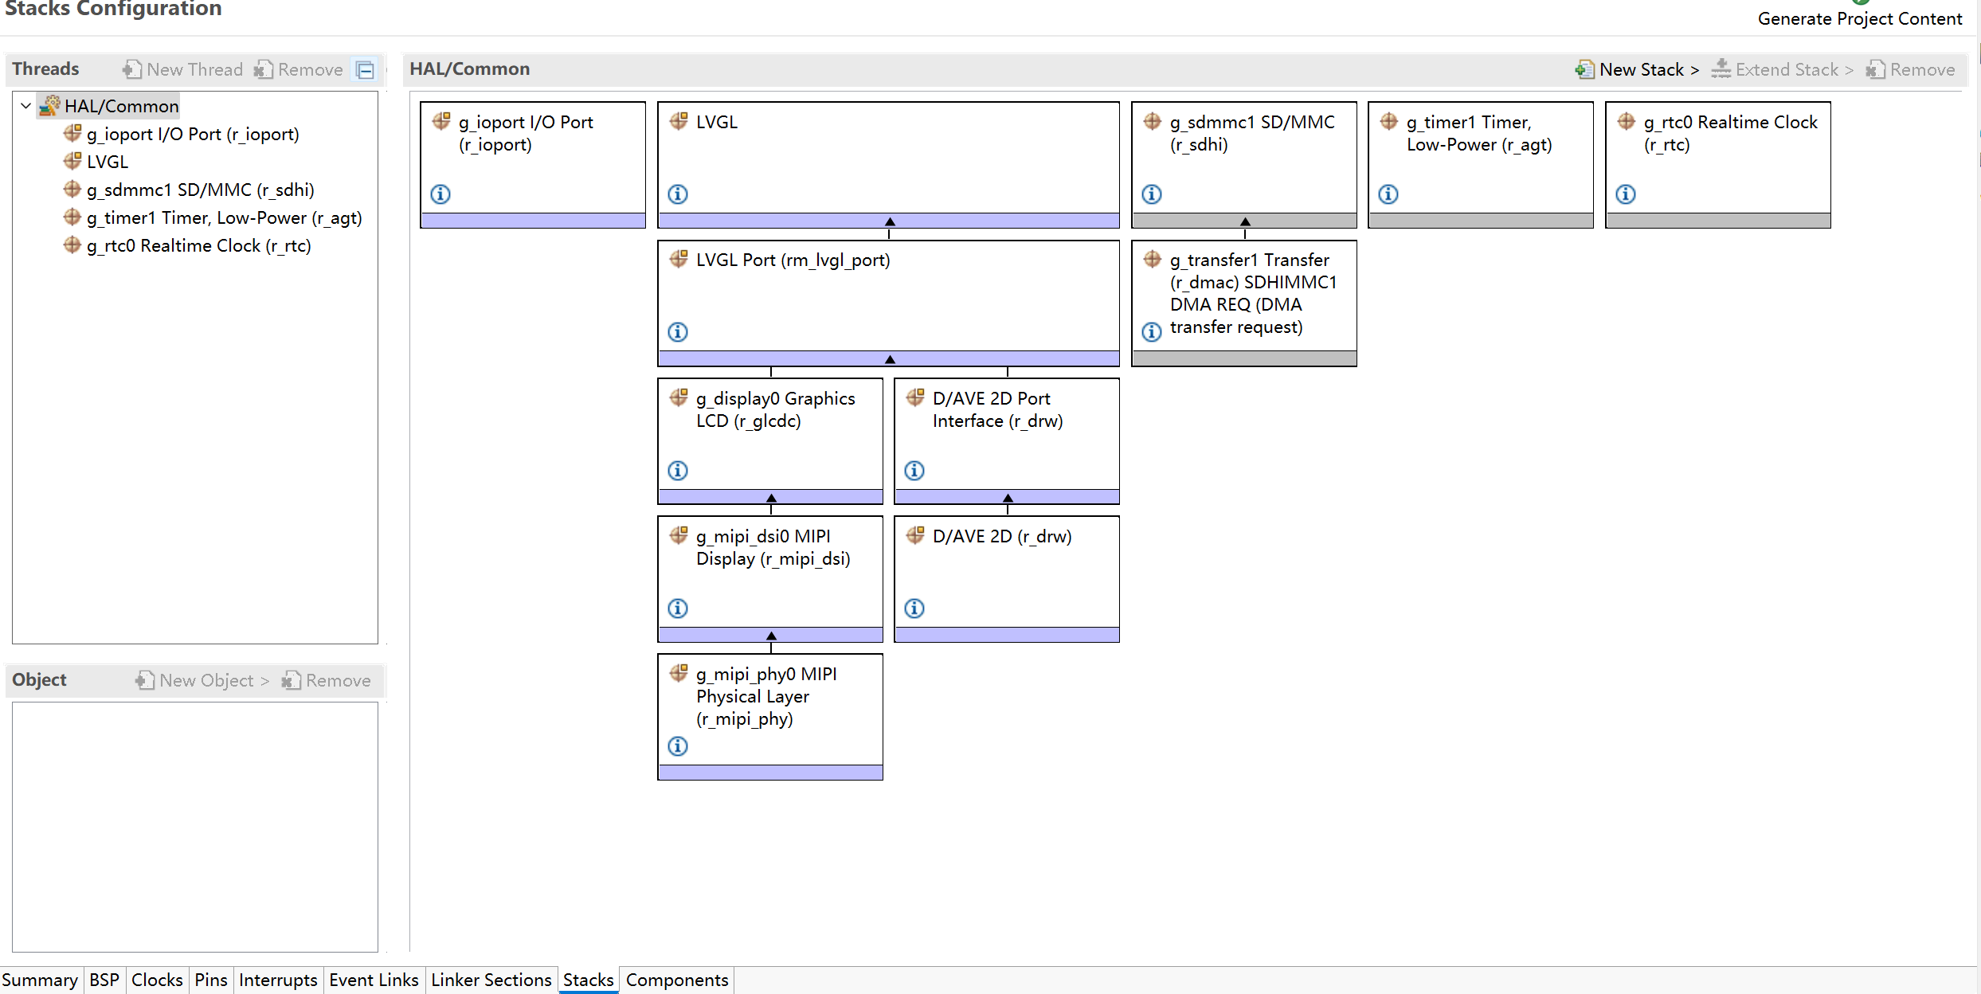Open the Pins tab
The width and height of the screenshot is (1981, 994).
point(211,980)
